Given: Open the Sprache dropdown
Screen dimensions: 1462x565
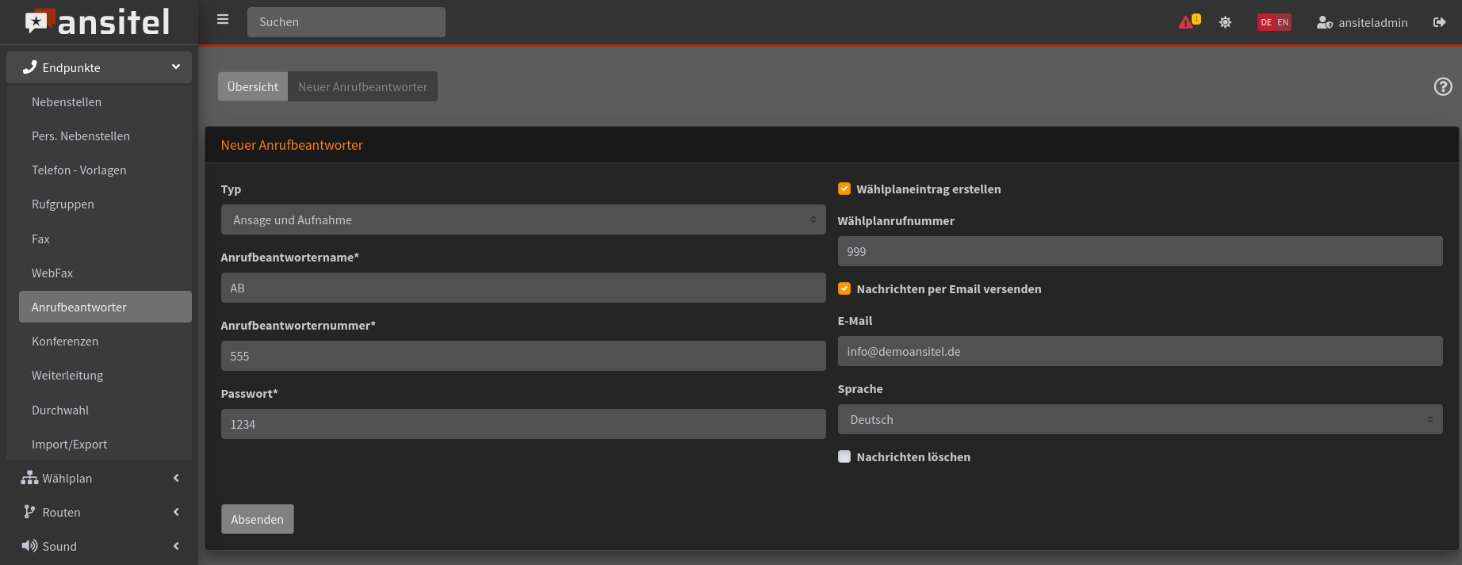Looking at the screenshot, I should coord(1139,419).
